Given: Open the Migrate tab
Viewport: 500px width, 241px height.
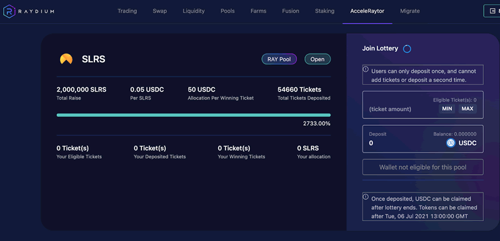Looking at the screenshot, I should (410, 11).
